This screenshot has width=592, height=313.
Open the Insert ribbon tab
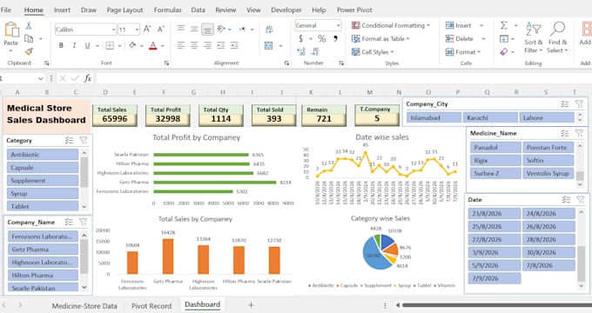coord(62,10)
